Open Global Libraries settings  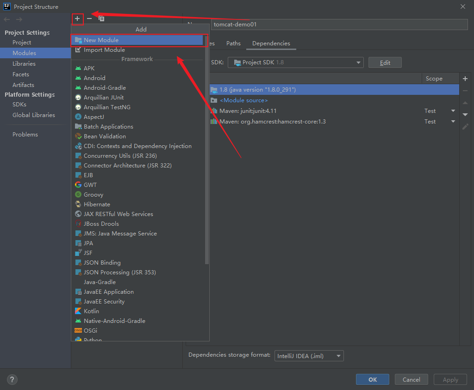coord(33,115)
